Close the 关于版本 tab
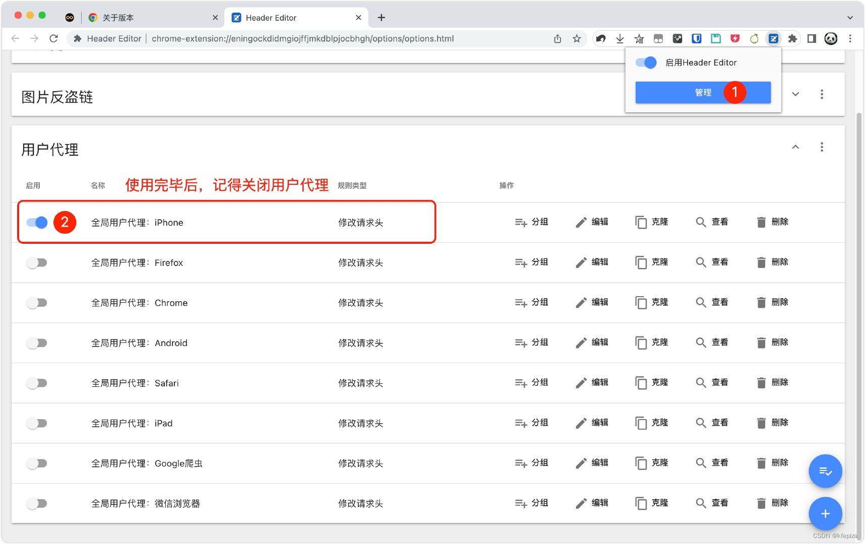This screenshot has width=865, height=544. click(x=215, y=18)
